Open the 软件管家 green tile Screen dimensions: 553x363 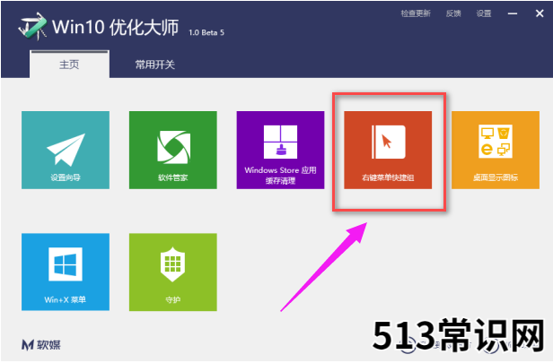click(x=172, y=150)
